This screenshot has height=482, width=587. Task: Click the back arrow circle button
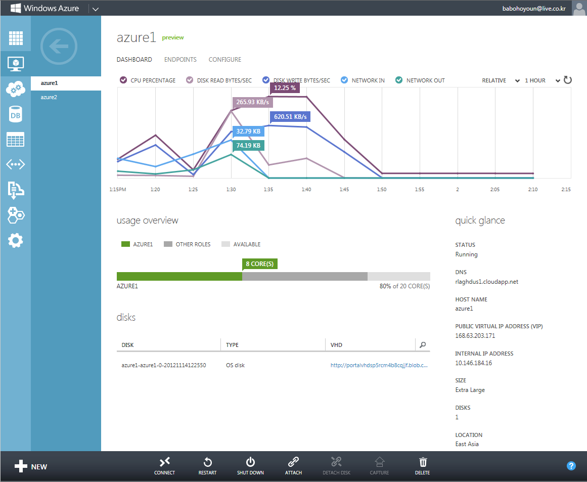[x=59, y=47]
